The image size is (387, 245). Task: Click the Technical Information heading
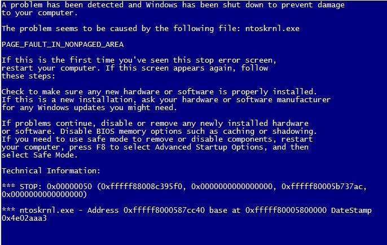(x=51, y=170)
